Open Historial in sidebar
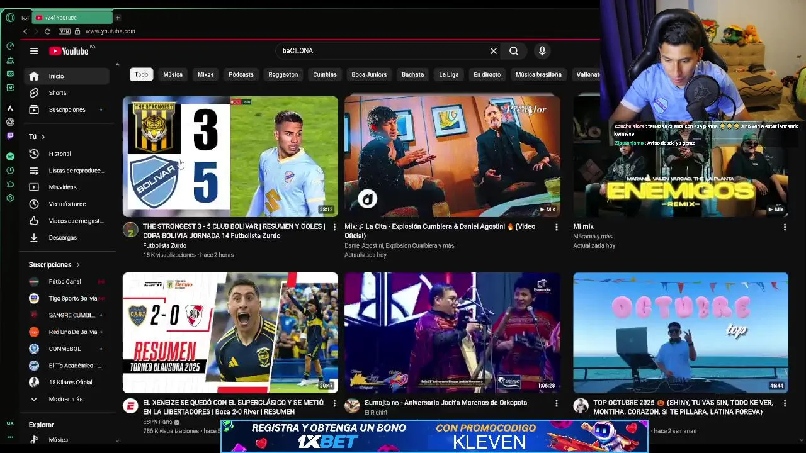Viewport: 806px width, 453px height. pos(67,154)
